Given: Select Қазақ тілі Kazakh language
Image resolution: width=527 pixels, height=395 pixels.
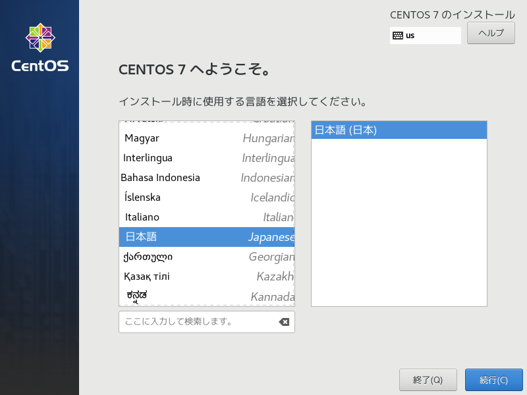Looking at the screenshot, I should coord(207,276).
